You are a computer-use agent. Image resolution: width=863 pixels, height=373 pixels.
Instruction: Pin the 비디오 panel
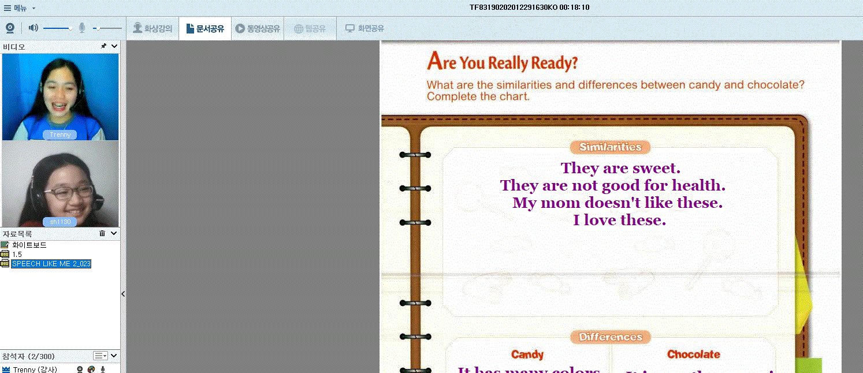[x=103, y=46]
